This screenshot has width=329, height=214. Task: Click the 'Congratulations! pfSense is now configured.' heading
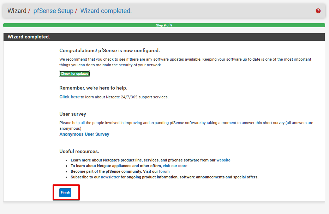(x=109, y=51)
